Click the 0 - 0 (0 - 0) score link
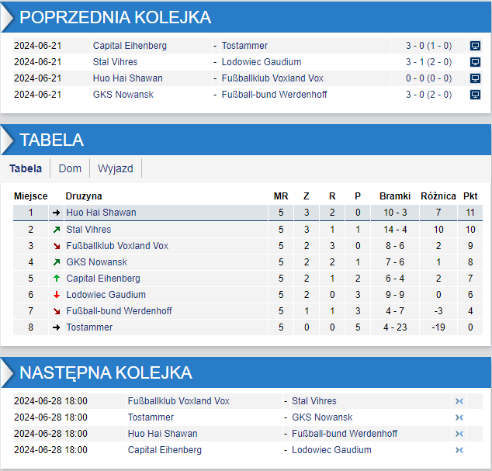Screen dimensions: 492x471 pos(428,78)
